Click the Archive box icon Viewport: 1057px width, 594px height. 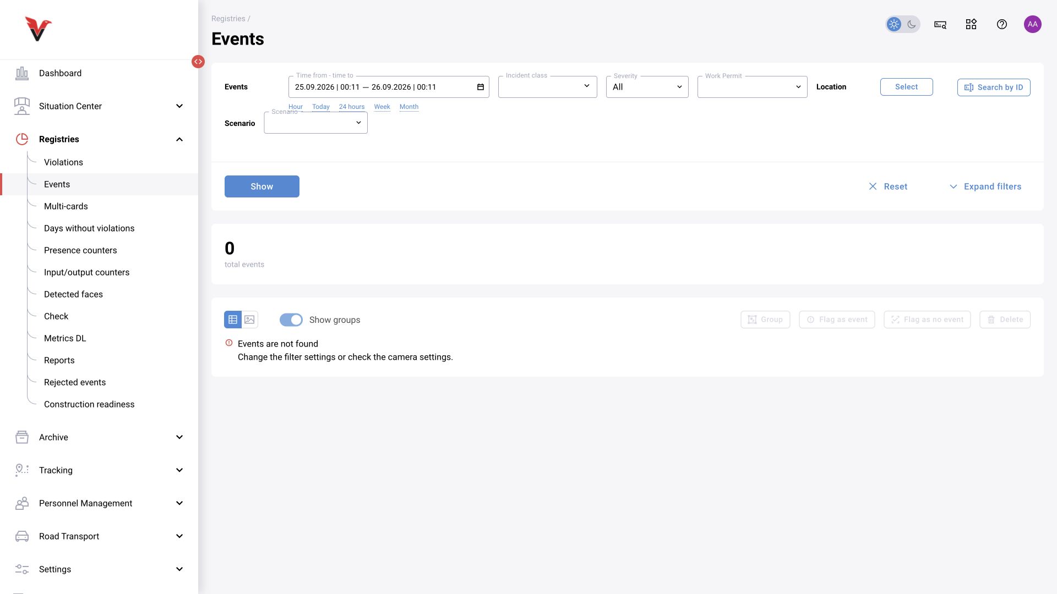[22, 437]
